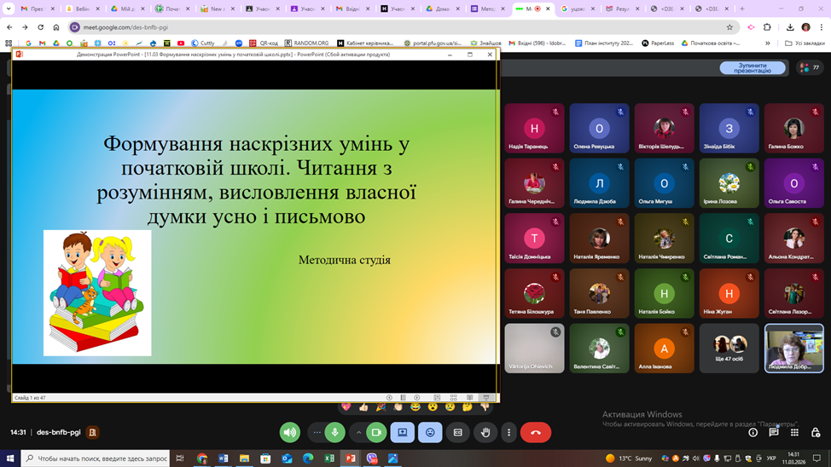Click Зупинити презентацію button
This screenshot has height=467, width=831.
click(x=753, y=68)
